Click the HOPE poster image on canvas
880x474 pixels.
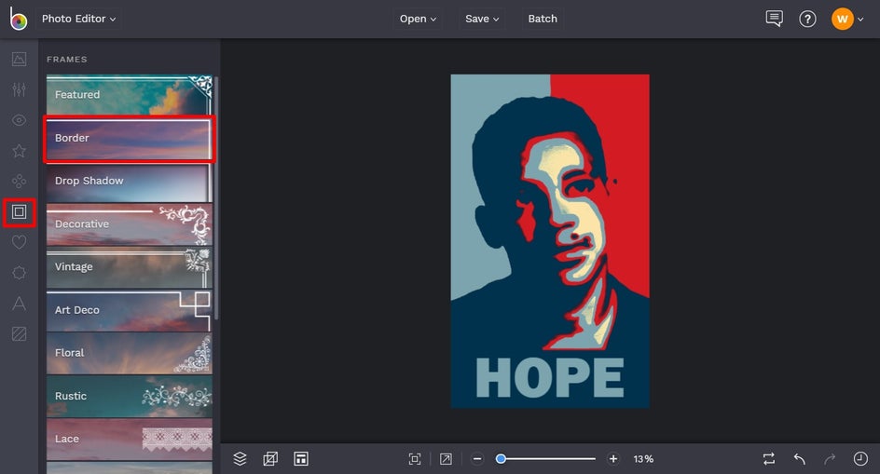(550, 241)
